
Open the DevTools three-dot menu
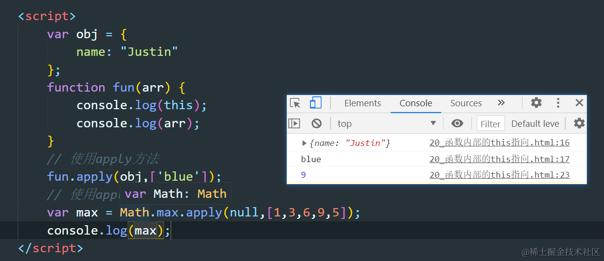tap(558, 103)
